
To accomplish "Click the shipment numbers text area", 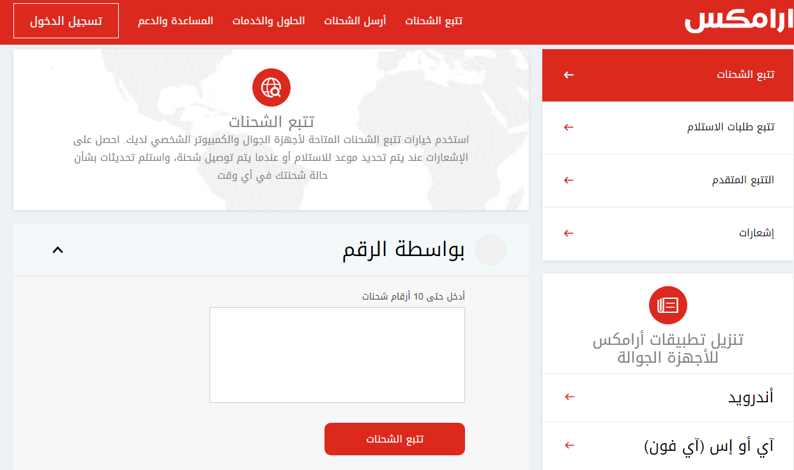I will coord(337,355).
